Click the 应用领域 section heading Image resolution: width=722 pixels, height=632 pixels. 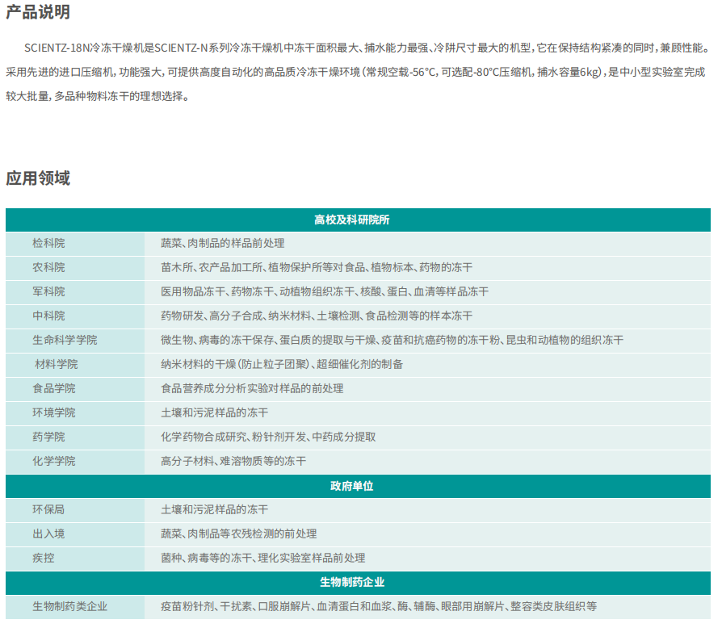coord(38,178)
